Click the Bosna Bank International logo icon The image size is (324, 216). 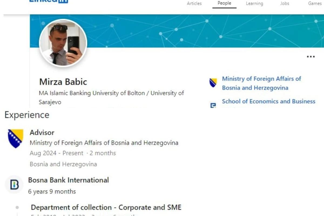[x=14, y=185]
